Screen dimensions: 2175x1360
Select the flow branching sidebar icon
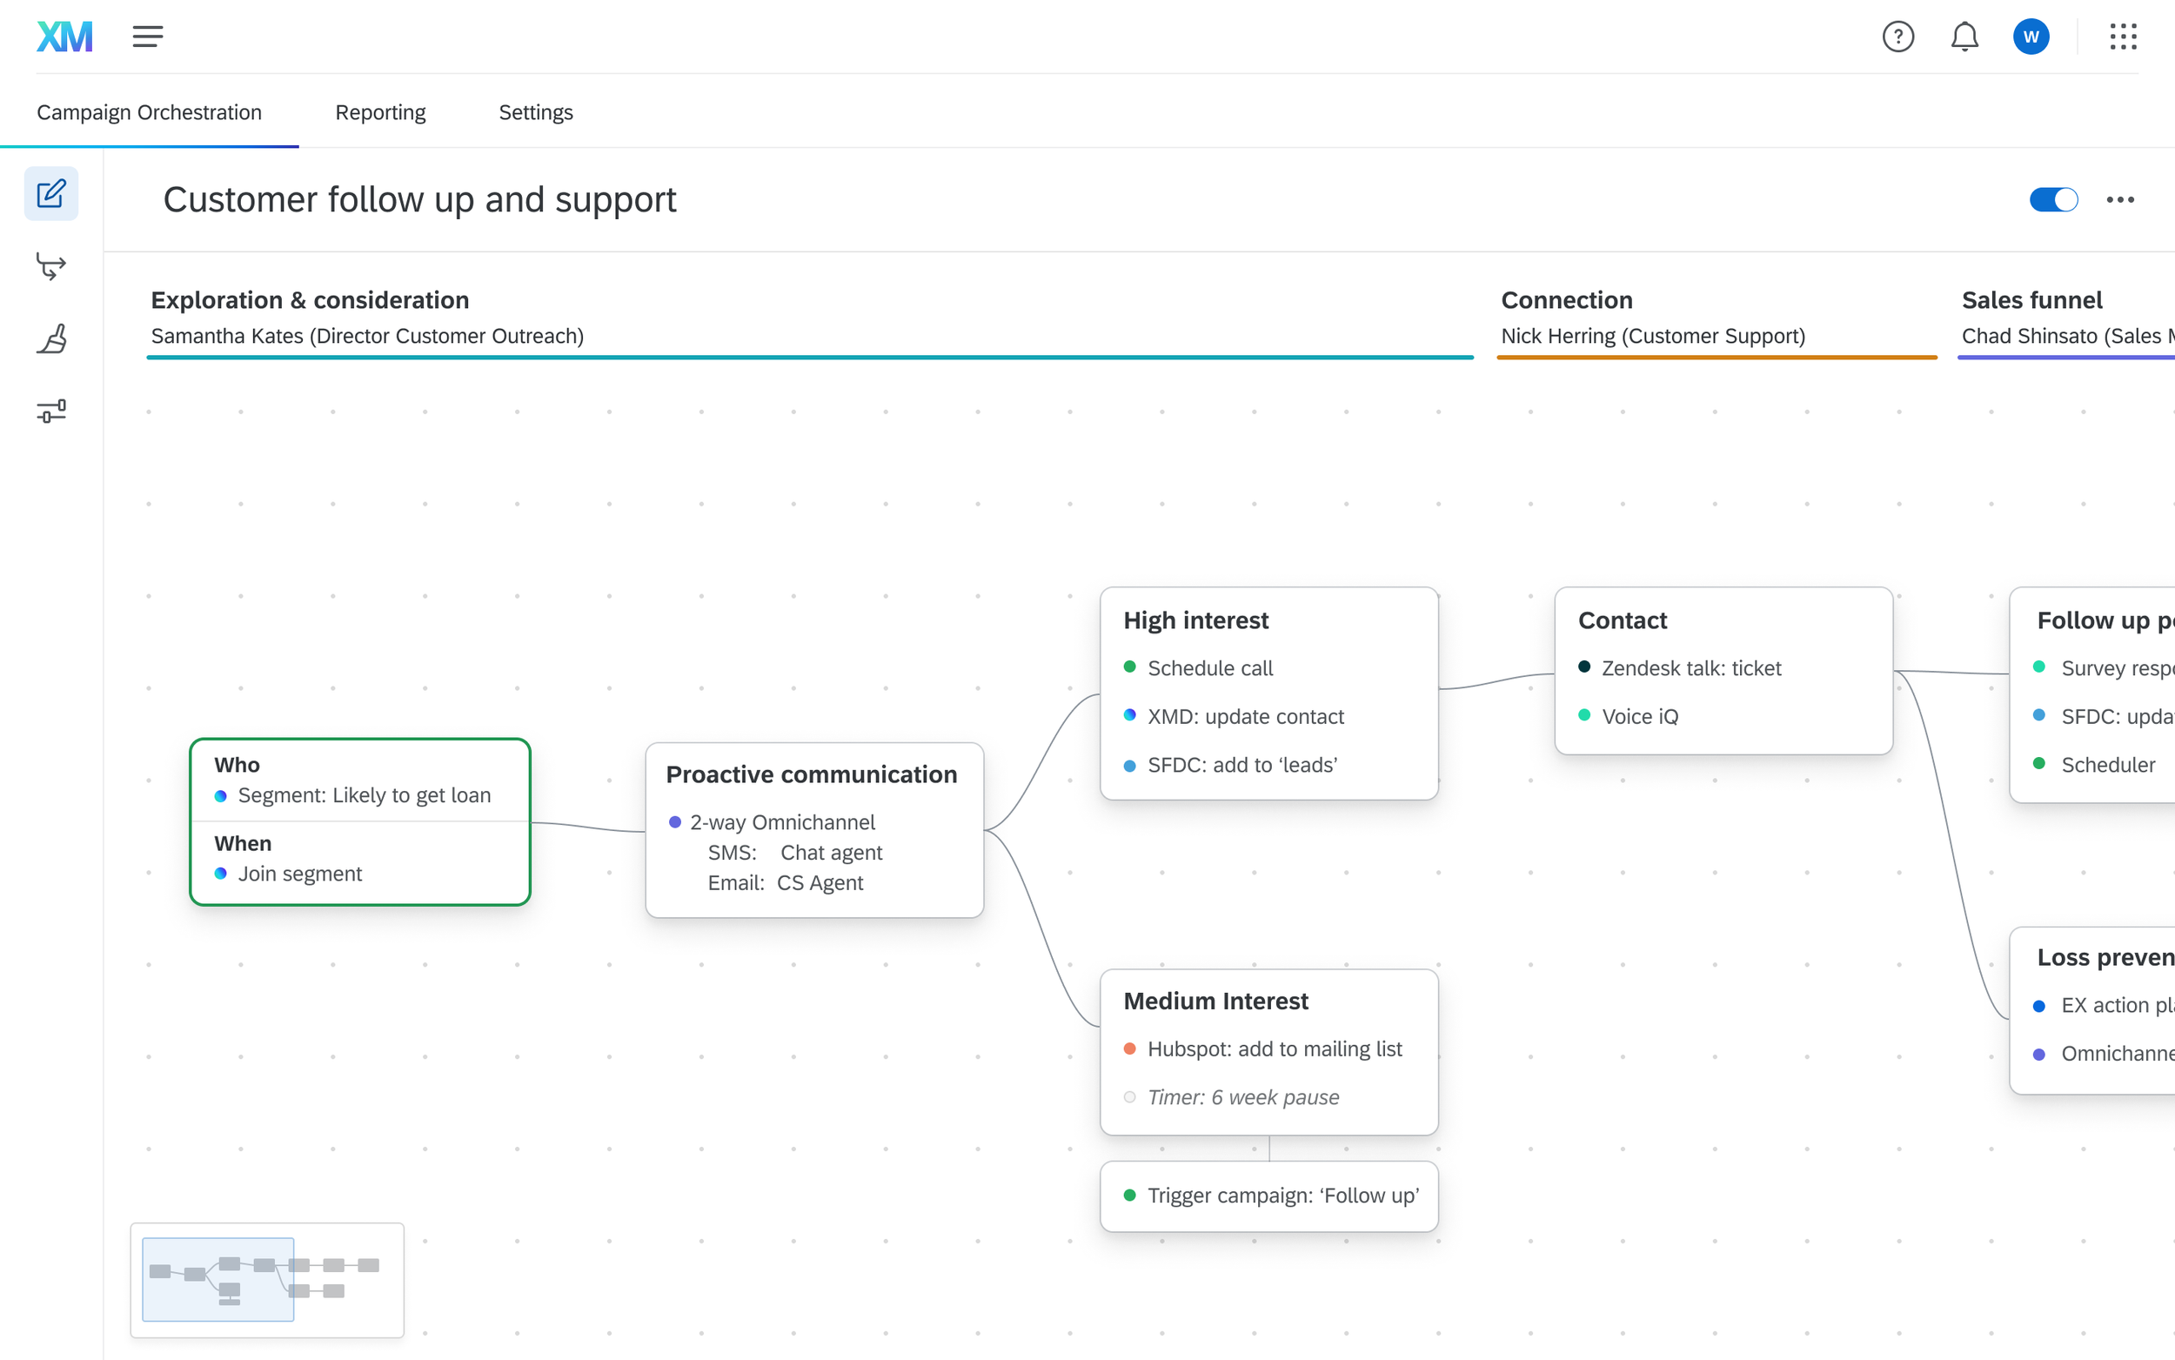click(x=51, y=266)
